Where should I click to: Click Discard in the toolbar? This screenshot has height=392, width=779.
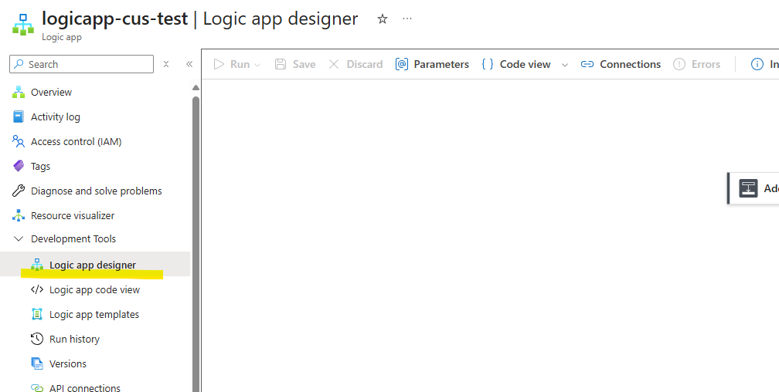coord(365,65)
